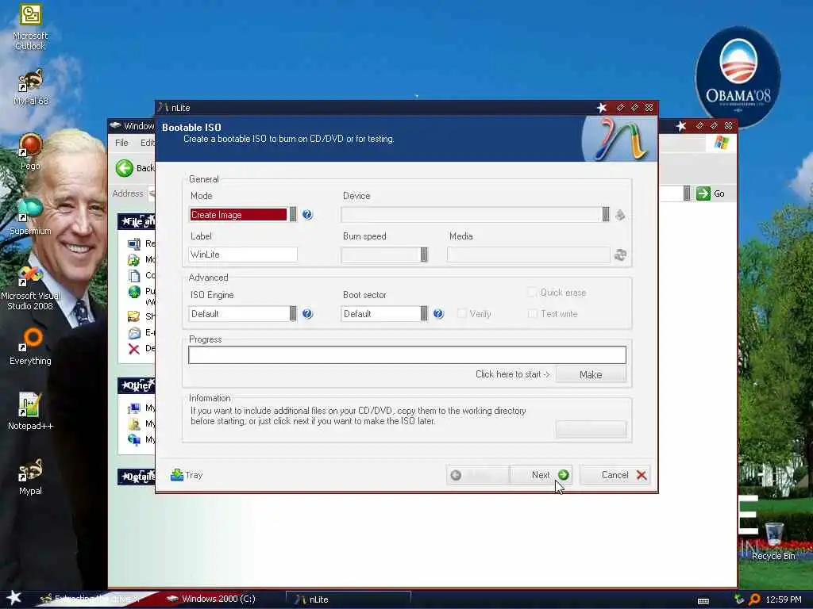Toggle the Quick erase checkbox

532,293
